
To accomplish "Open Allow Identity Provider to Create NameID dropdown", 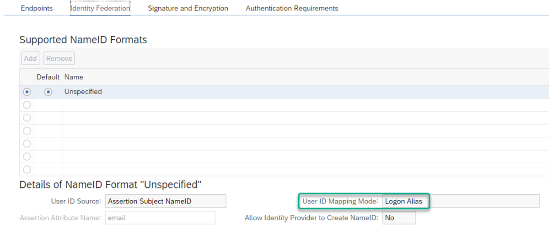I will click(x=399, y=218).
